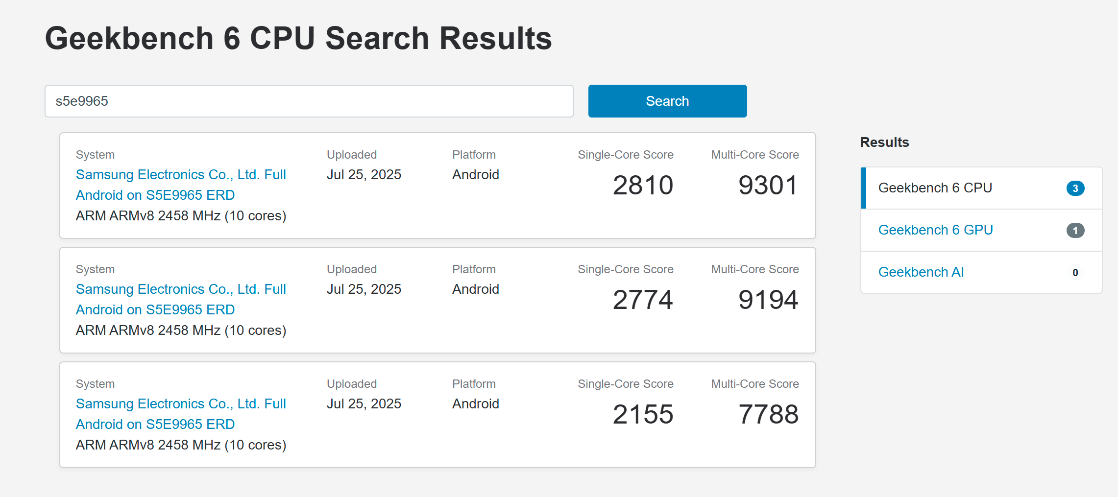Click the blue badge showing 3 results
The image size is (1118, 497).
(x=1075, y=189)
